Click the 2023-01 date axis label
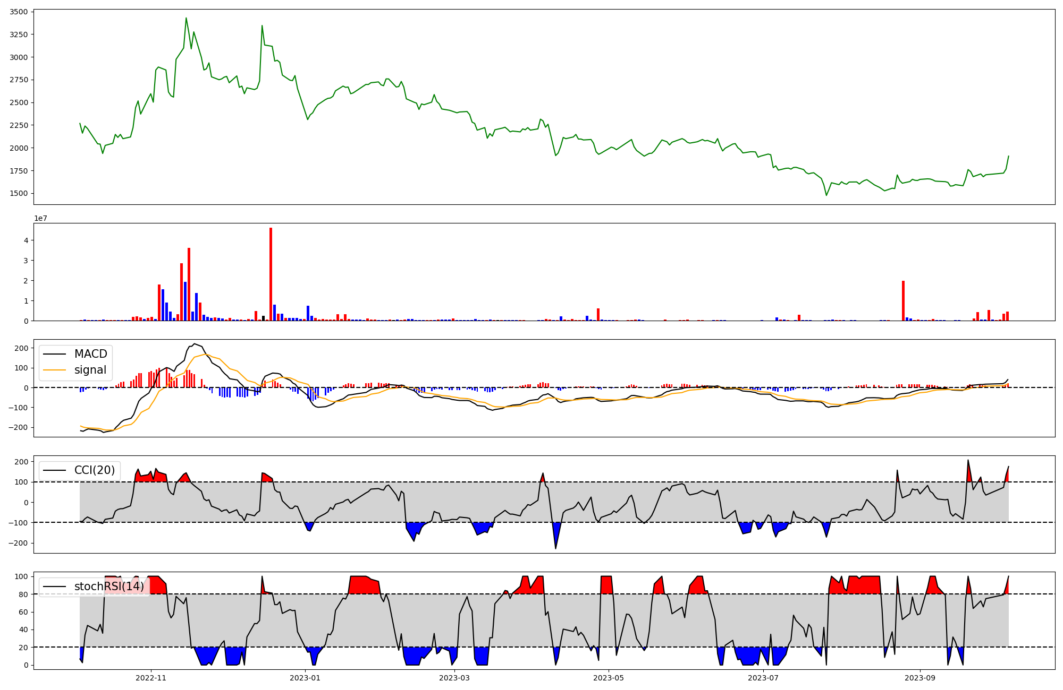 [x=305, y=678]
